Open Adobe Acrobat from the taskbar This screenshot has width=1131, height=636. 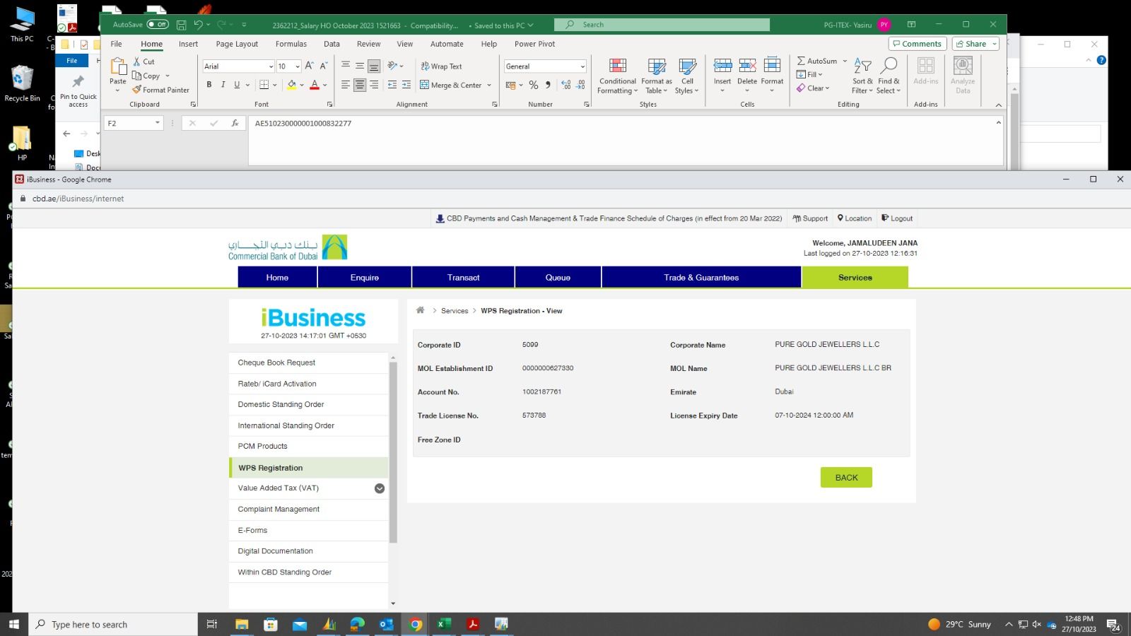click(473, 624)
